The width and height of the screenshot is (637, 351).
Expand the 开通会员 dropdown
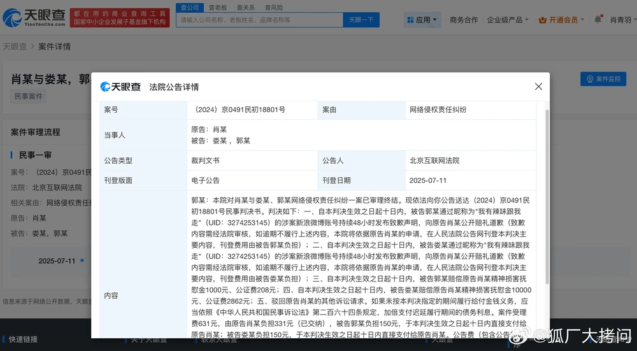(x=561, y=20)
